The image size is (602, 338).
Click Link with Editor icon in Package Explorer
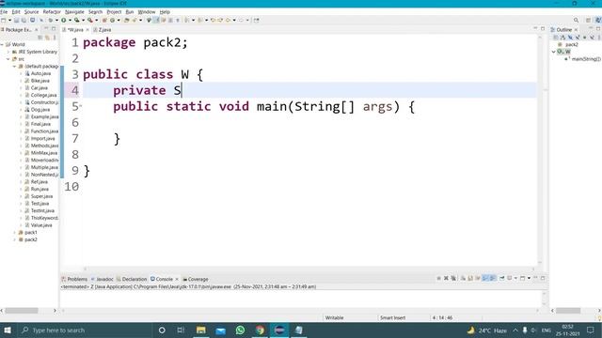click(x=48, y=38)
